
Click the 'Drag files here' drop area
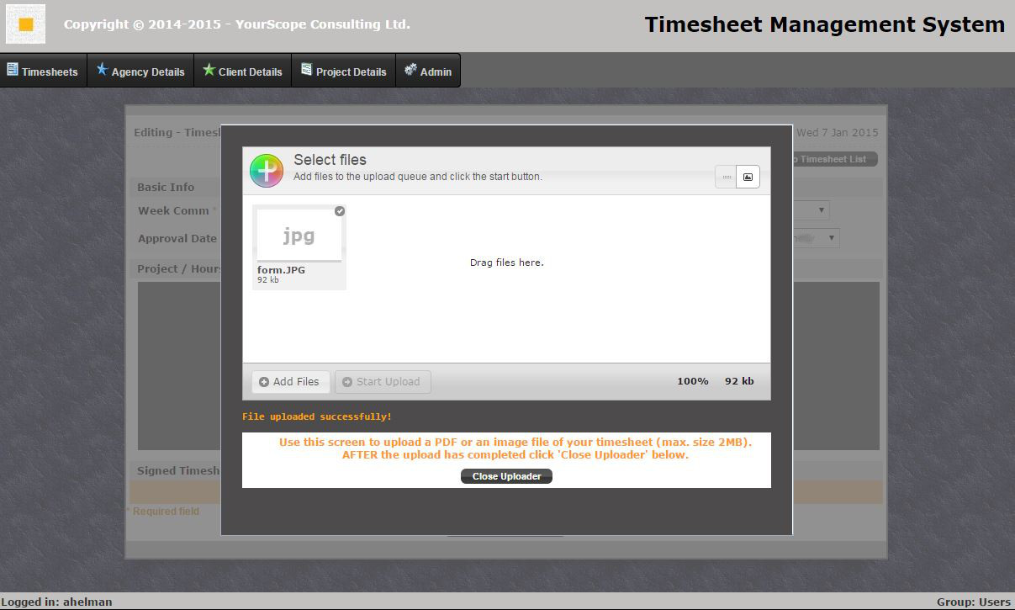coord(506,263)
